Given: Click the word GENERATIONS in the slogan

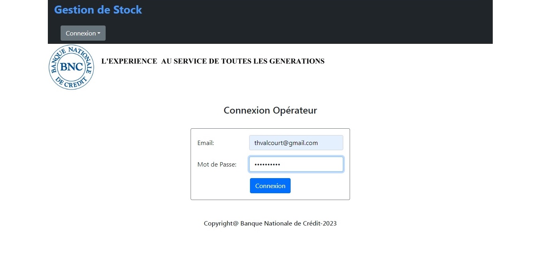Looking at the screenshot, I should [297, 61].
